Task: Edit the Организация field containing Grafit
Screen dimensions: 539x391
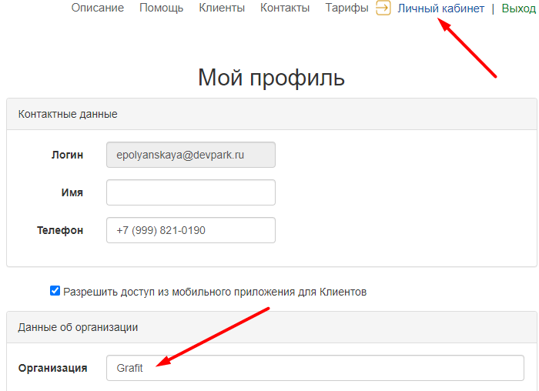Action: coord(315,368)
